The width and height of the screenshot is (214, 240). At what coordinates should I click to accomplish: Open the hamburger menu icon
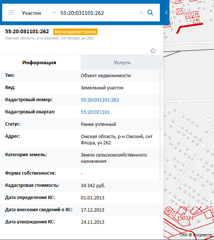pos(11,13)
